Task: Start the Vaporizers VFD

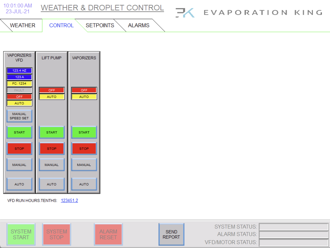Action: (19, 132)
